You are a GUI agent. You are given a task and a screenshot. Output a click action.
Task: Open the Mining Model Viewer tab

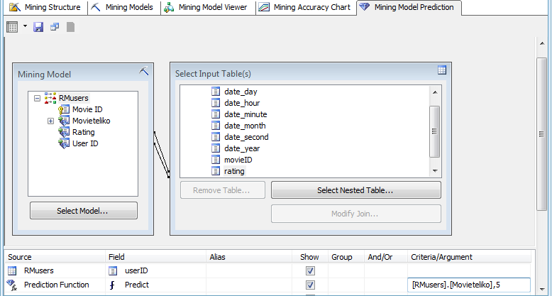[x=206, y=7]
